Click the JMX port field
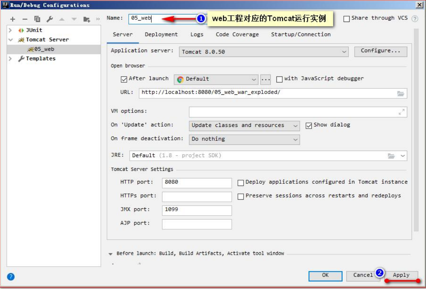Image resolution: width=426 pixels, height=289 pixels. [x=197, y=210]
